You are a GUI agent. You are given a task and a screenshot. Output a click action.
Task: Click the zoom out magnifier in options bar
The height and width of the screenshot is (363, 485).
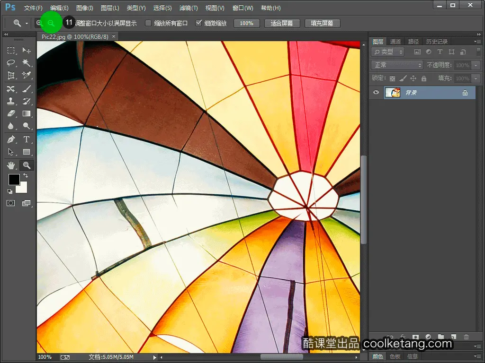[x=51, y=23]
